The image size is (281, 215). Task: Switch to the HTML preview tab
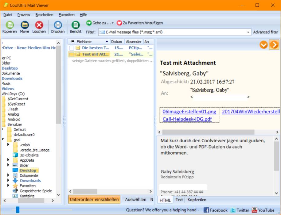coord(165,200)
